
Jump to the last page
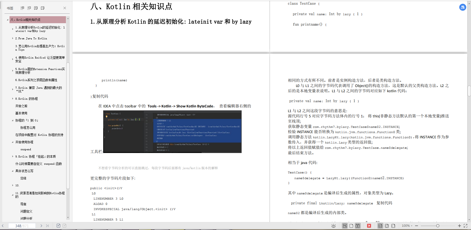click(47, 226)
